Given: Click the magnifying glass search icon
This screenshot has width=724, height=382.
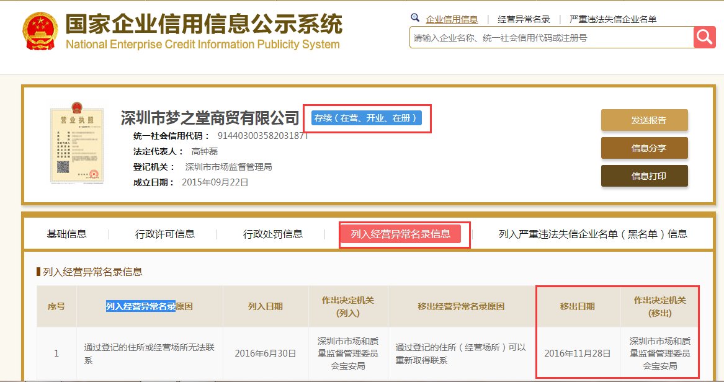Looking at the screenshot, I should coord(704,37).
